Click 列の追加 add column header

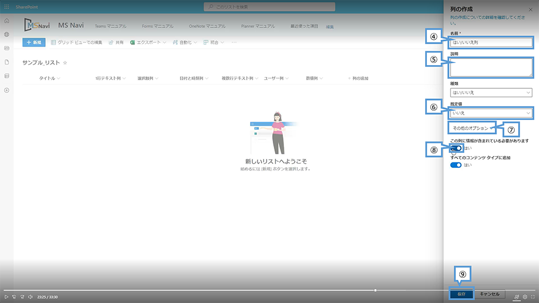(x=358, y=78)
